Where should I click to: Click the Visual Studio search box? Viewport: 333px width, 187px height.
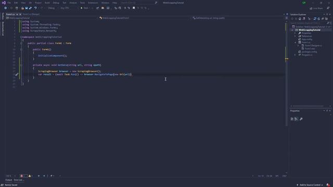click(139, 3)
